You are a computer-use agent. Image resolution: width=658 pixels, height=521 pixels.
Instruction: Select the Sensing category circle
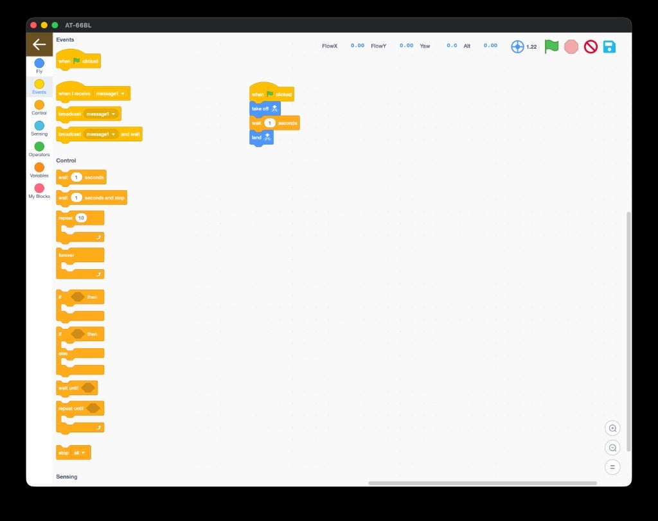coord(39,125)
